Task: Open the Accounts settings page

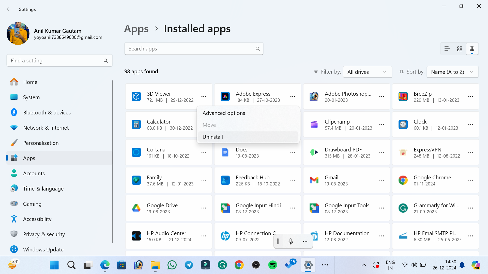Action: (59, 174)
